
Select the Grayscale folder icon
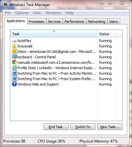pos(14,46)
